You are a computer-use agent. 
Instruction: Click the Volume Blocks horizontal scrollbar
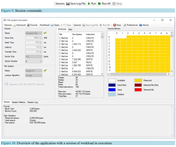coord(139,74)
